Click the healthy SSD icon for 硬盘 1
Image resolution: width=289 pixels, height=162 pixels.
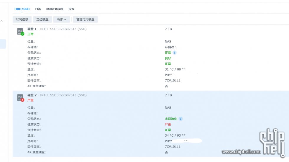click(20, 32)
